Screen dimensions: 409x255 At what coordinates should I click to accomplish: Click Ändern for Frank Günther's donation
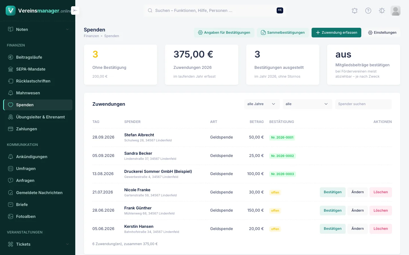pyautogui.click(x=358, y=211)
